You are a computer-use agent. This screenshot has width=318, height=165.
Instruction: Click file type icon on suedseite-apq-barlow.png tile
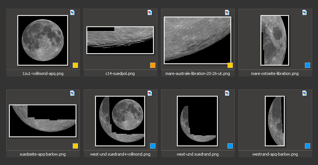coord(72,93)
